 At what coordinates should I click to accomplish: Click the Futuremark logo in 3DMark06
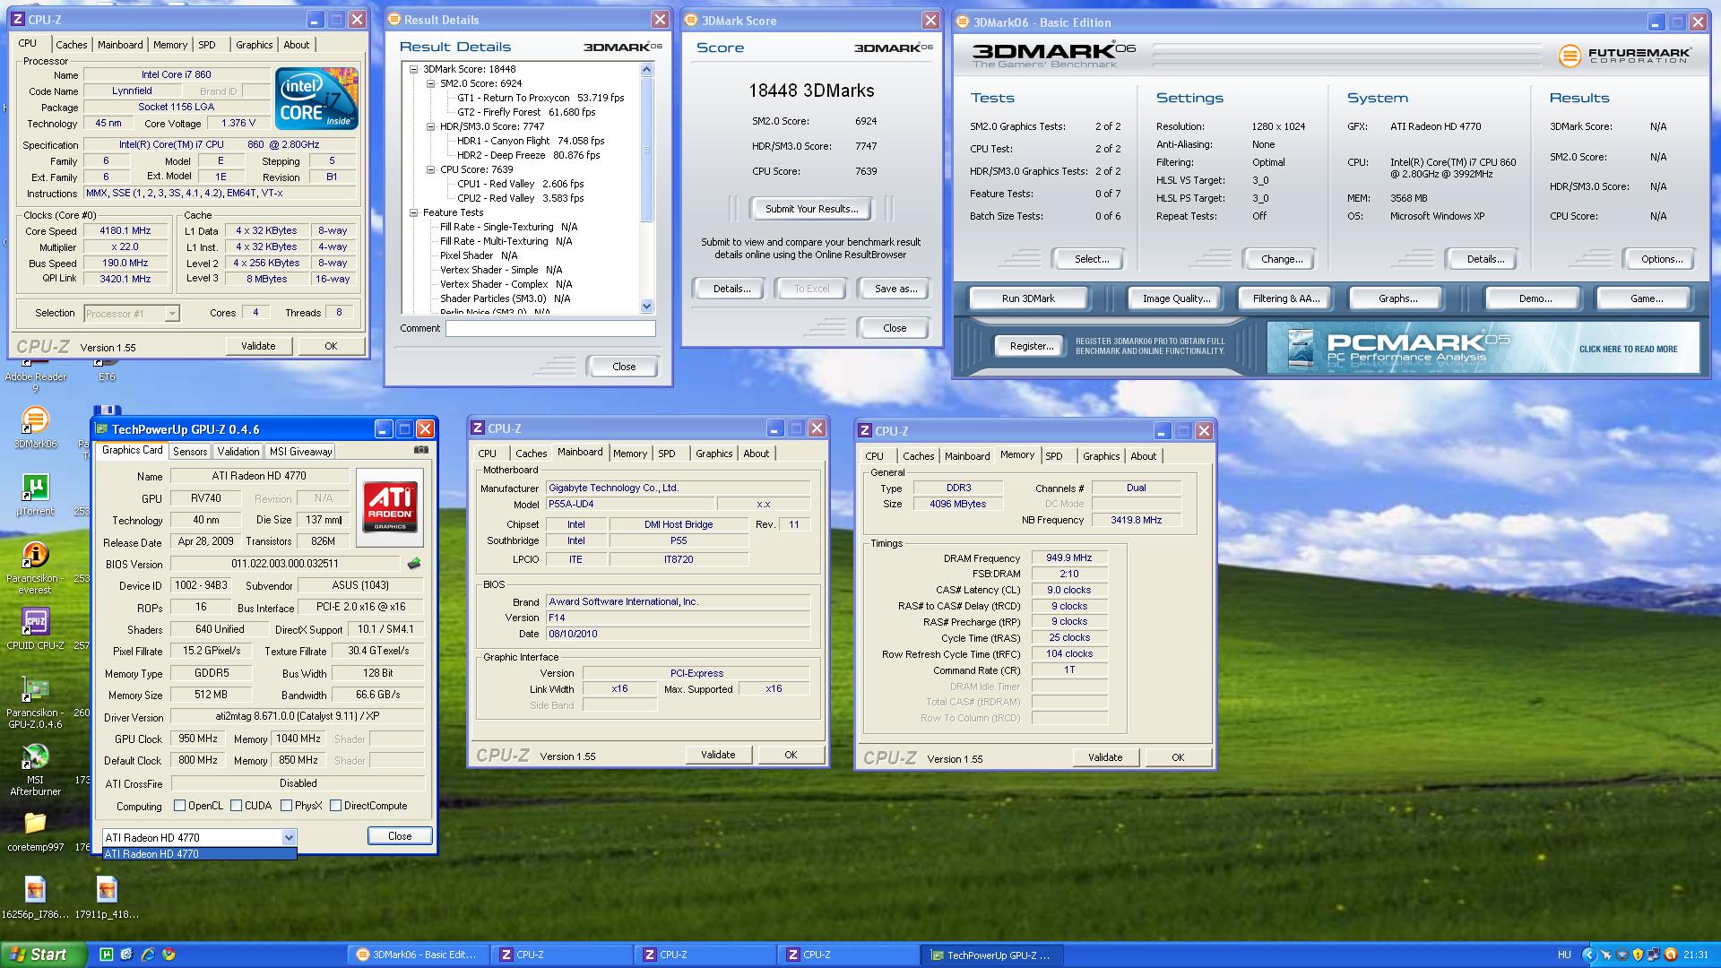tap(1624, 56)
